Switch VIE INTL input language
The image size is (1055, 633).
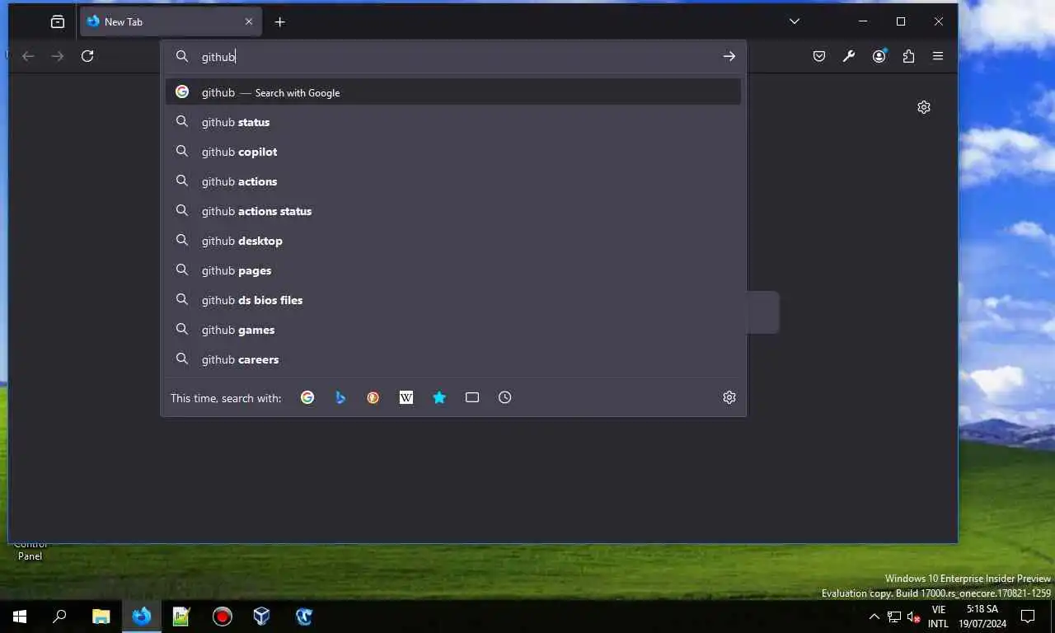pos(938,617)
